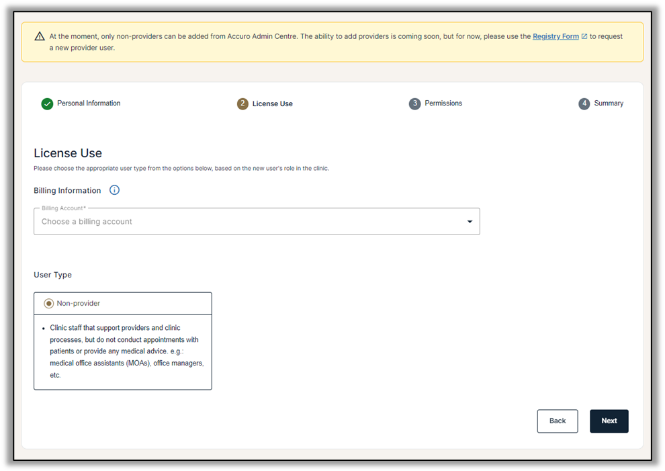Click the Personal Information step label
The height and width of the screenshot is (471, 665).
(88, 103)
